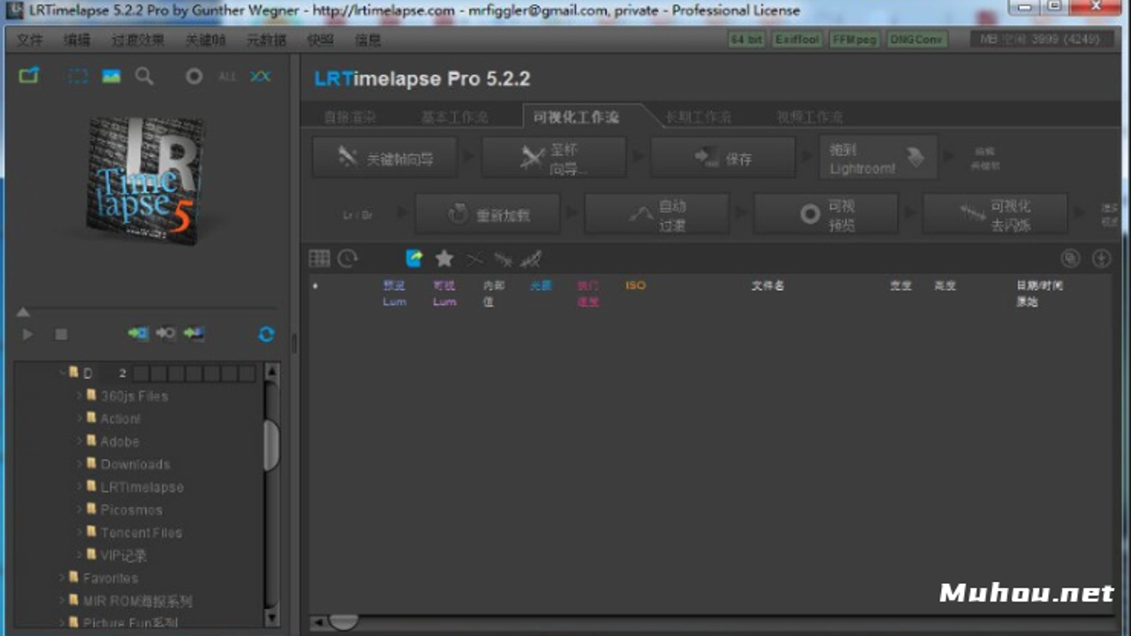Viewport: 1131px width, 636px height.
Task: Open the 元数据 menu
Action: [266, 40]
